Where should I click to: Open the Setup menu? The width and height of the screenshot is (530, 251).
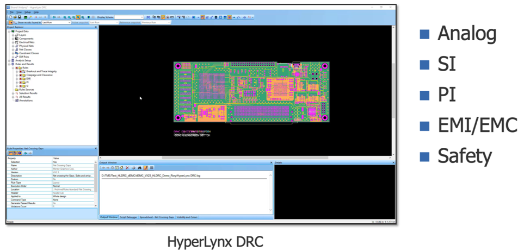coord(27,12)
